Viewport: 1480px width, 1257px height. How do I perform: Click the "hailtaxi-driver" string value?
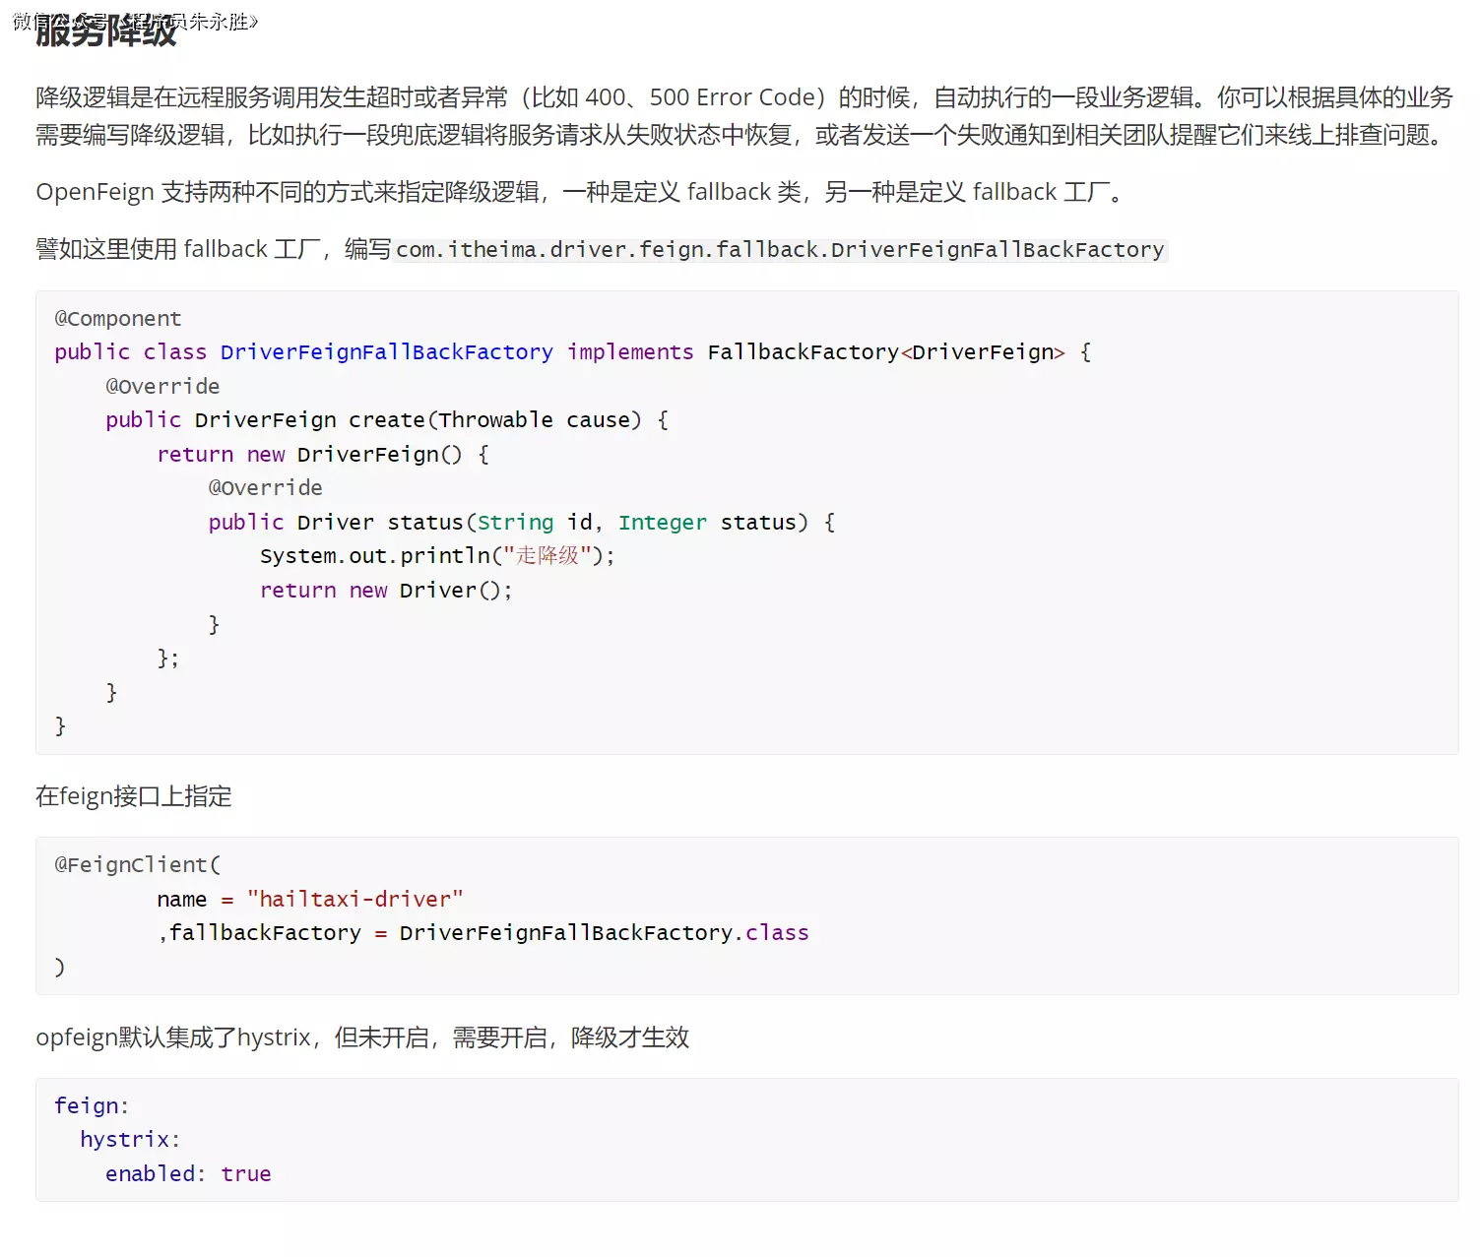(355, 899)
